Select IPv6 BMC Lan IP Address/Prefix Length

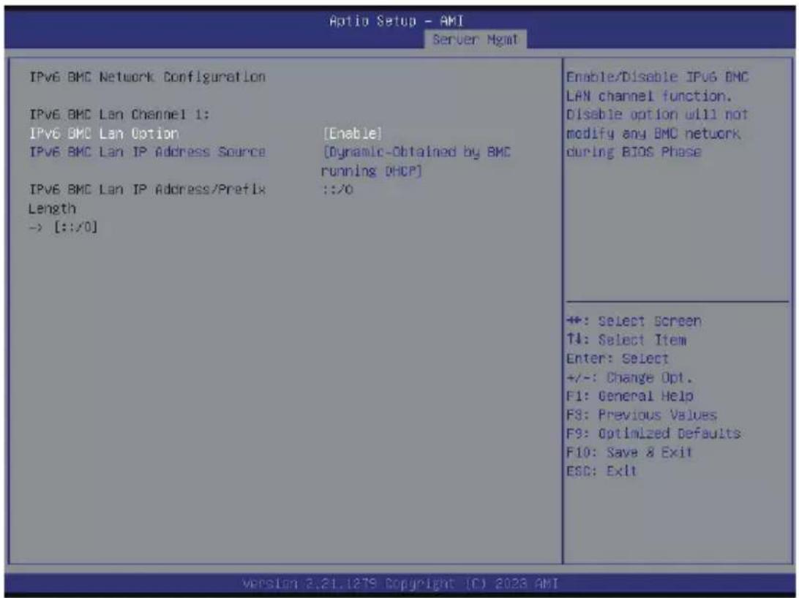coord(147,199)
